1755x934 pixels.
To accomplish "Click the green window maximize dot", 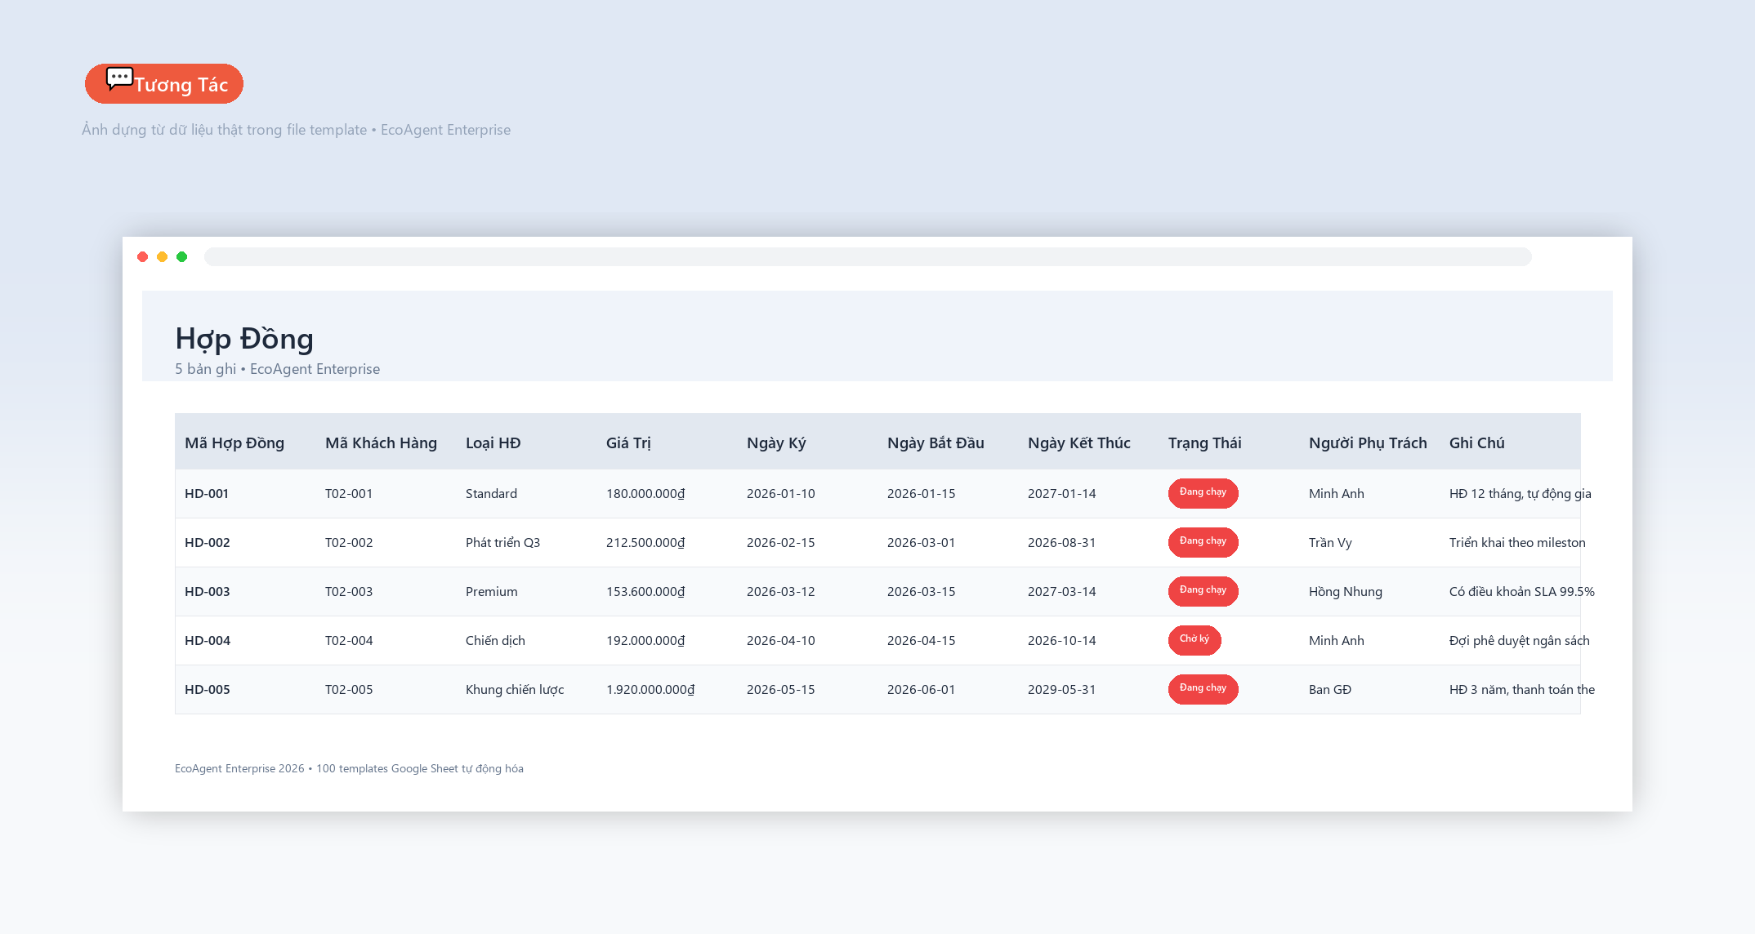I will tap(182, 257).
